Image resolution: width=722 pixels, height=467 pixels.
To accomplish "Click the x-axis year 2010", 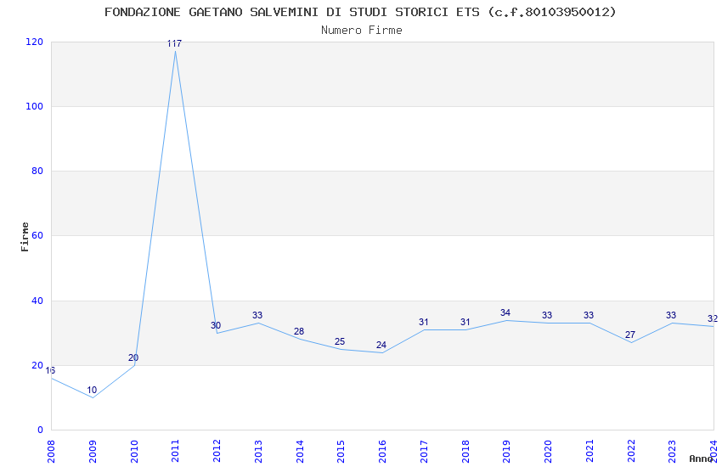I will tap(134, 451).
